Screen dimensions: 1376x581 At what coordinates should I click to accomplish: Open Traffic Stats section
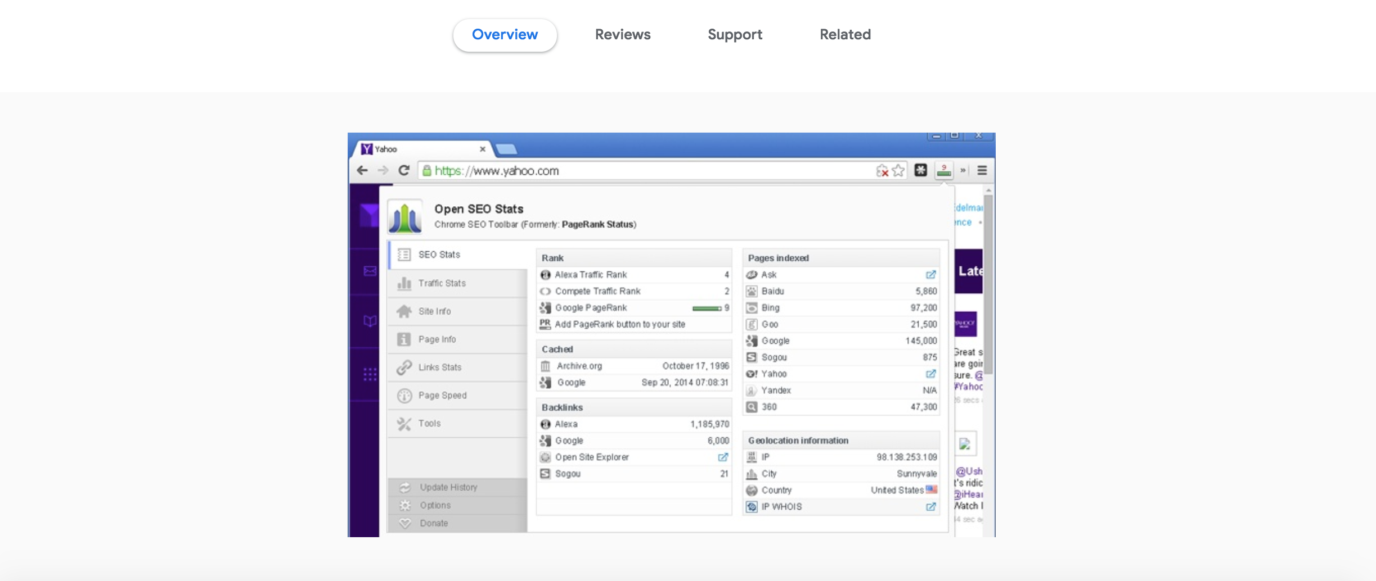[x=458, y=283]
